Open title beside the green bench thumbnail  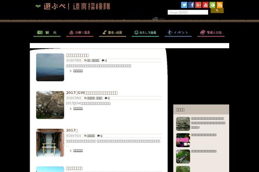tap(204, 151)
